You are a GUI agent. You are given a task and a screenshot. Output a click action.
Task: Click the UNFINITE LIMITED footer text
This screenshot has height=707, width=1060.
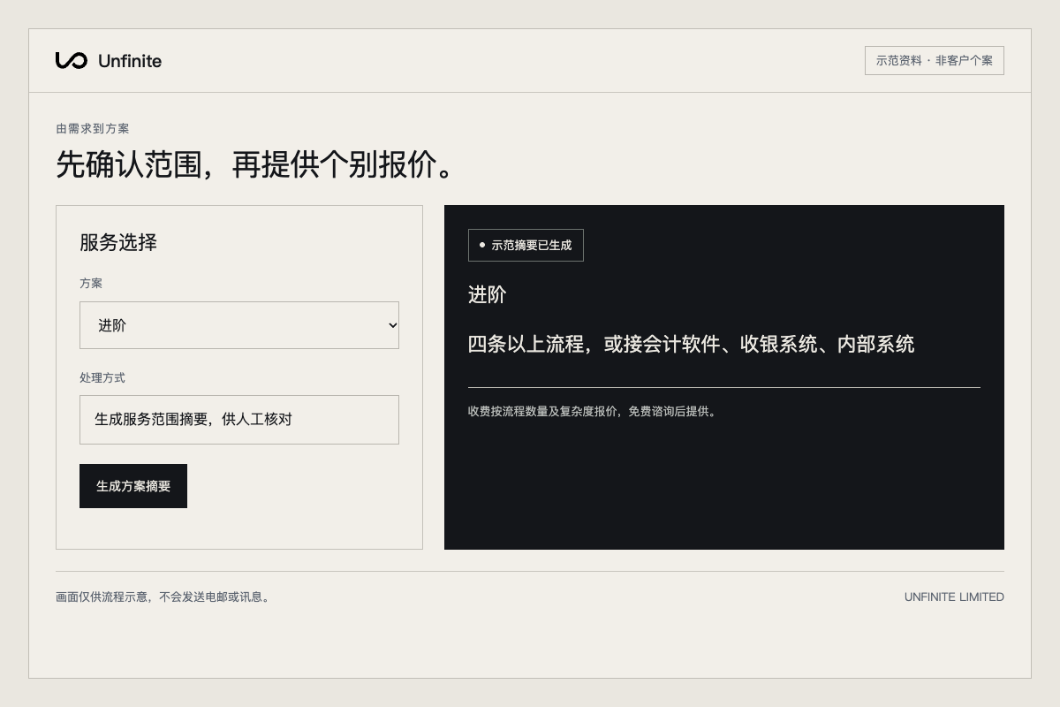954,597
